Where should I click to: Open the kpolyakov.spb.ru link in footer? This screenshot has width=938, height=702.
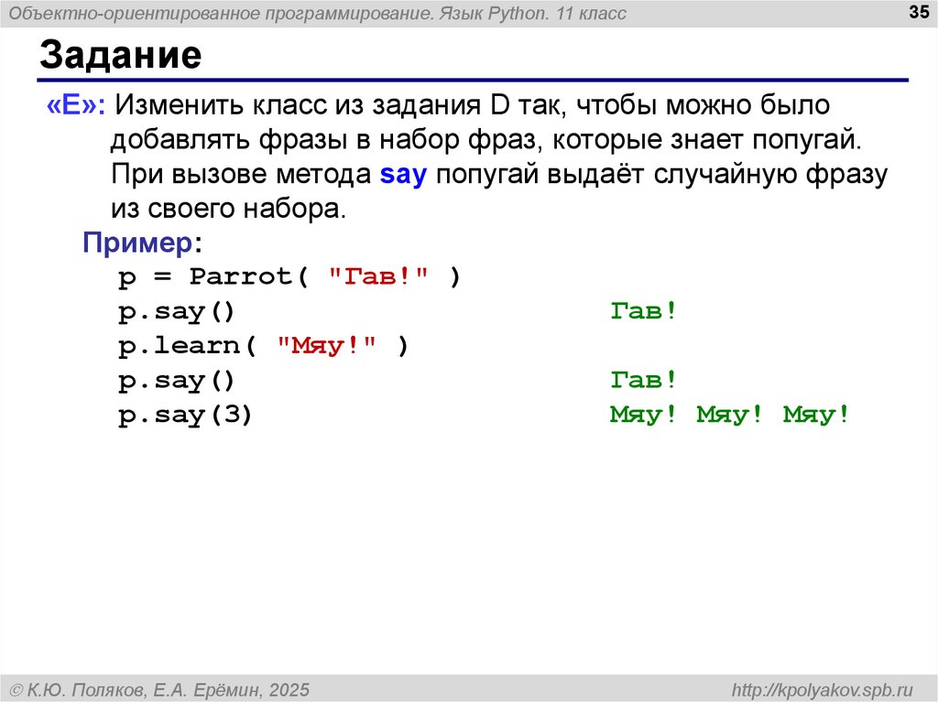click(823, 690)
